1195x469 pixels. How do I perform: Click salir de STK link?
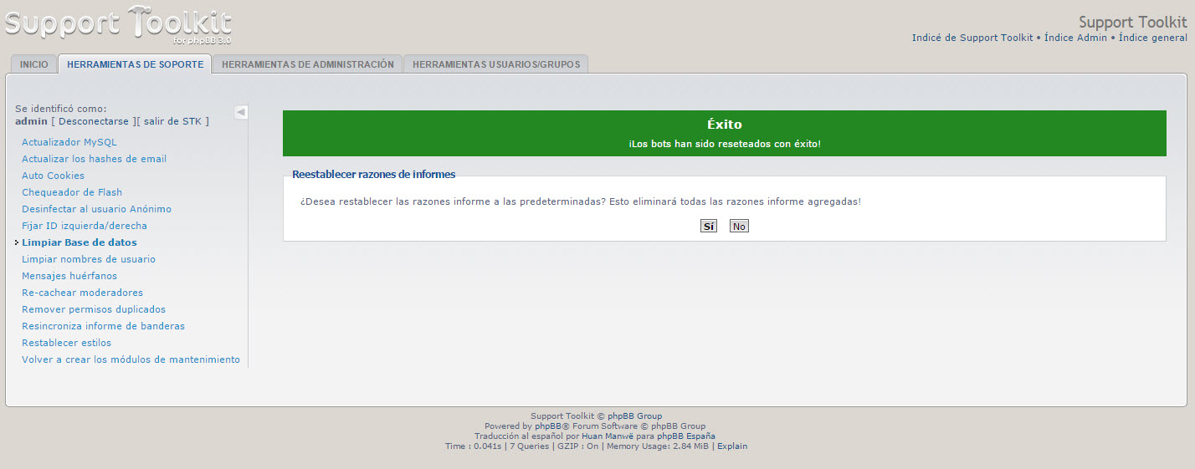[173, 121]
